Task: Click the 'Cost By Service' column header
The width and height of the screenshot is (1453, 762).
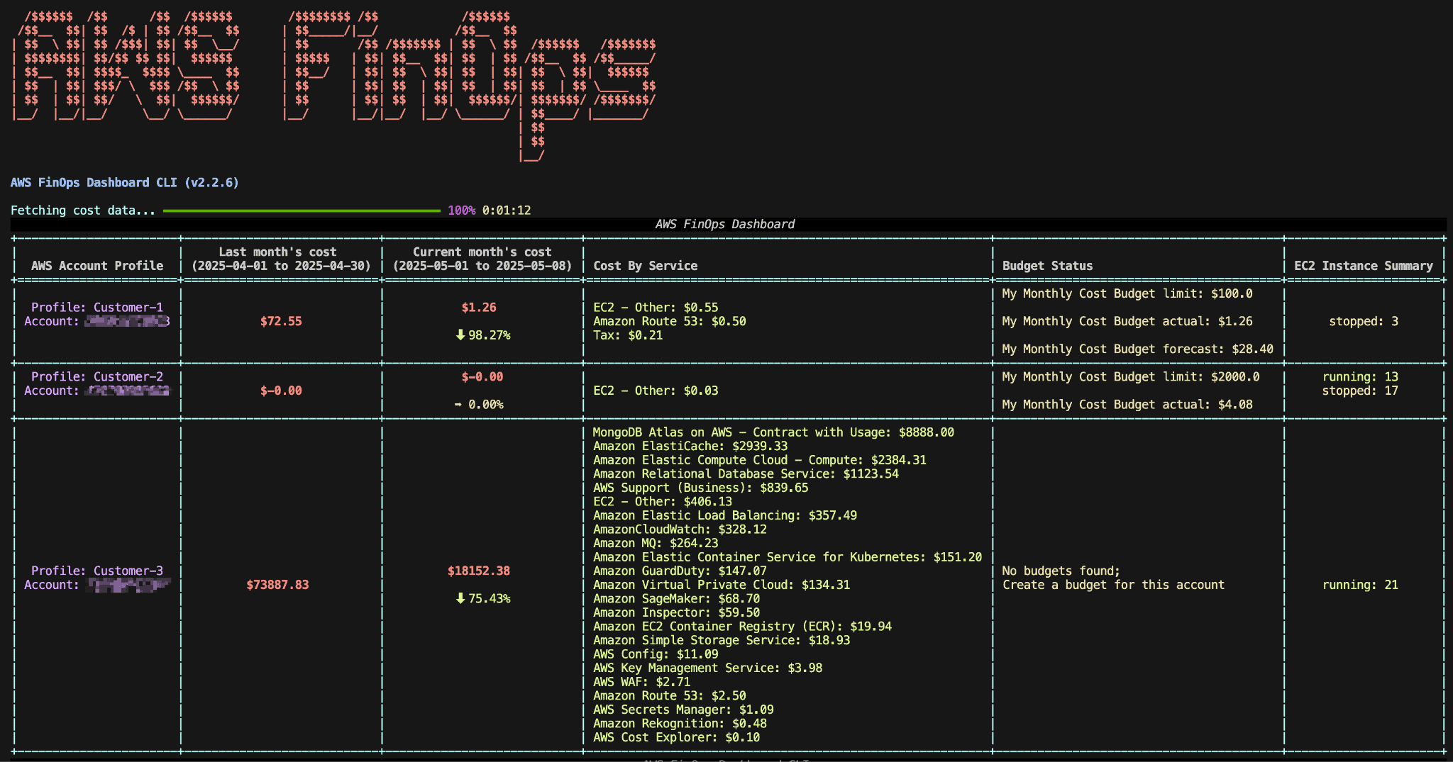Action: point(645,266)
